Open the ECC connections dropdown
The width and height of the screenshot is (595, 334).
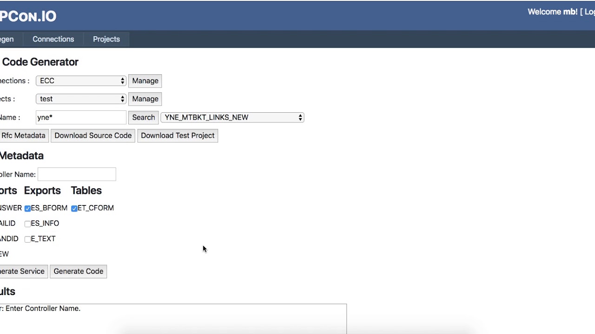point(81,81)
